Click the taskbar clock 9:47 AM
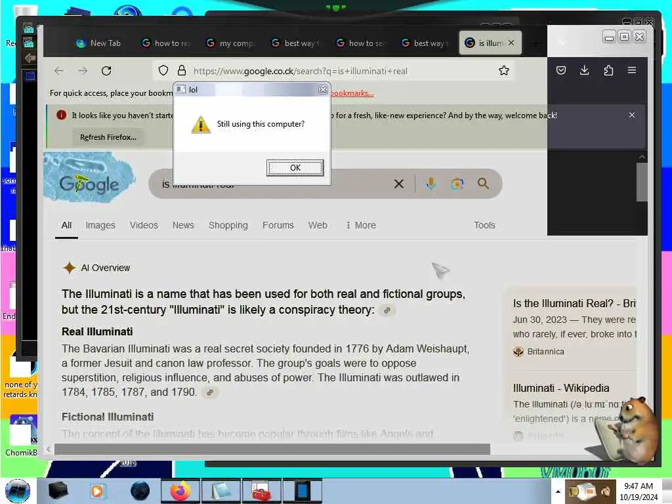Image resolution: width=672 pixels, height=504 pixels. (x=638, y=486)
